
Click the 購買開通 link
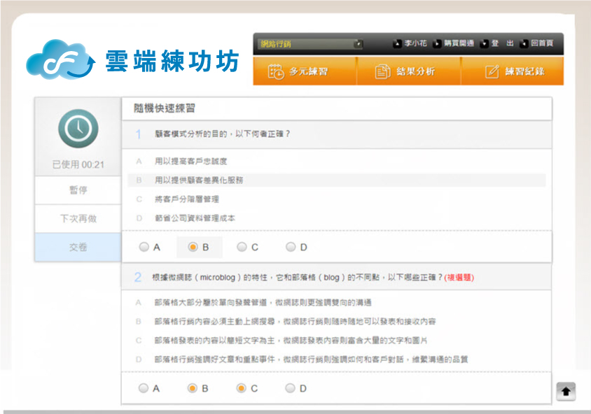pos(459,43)
